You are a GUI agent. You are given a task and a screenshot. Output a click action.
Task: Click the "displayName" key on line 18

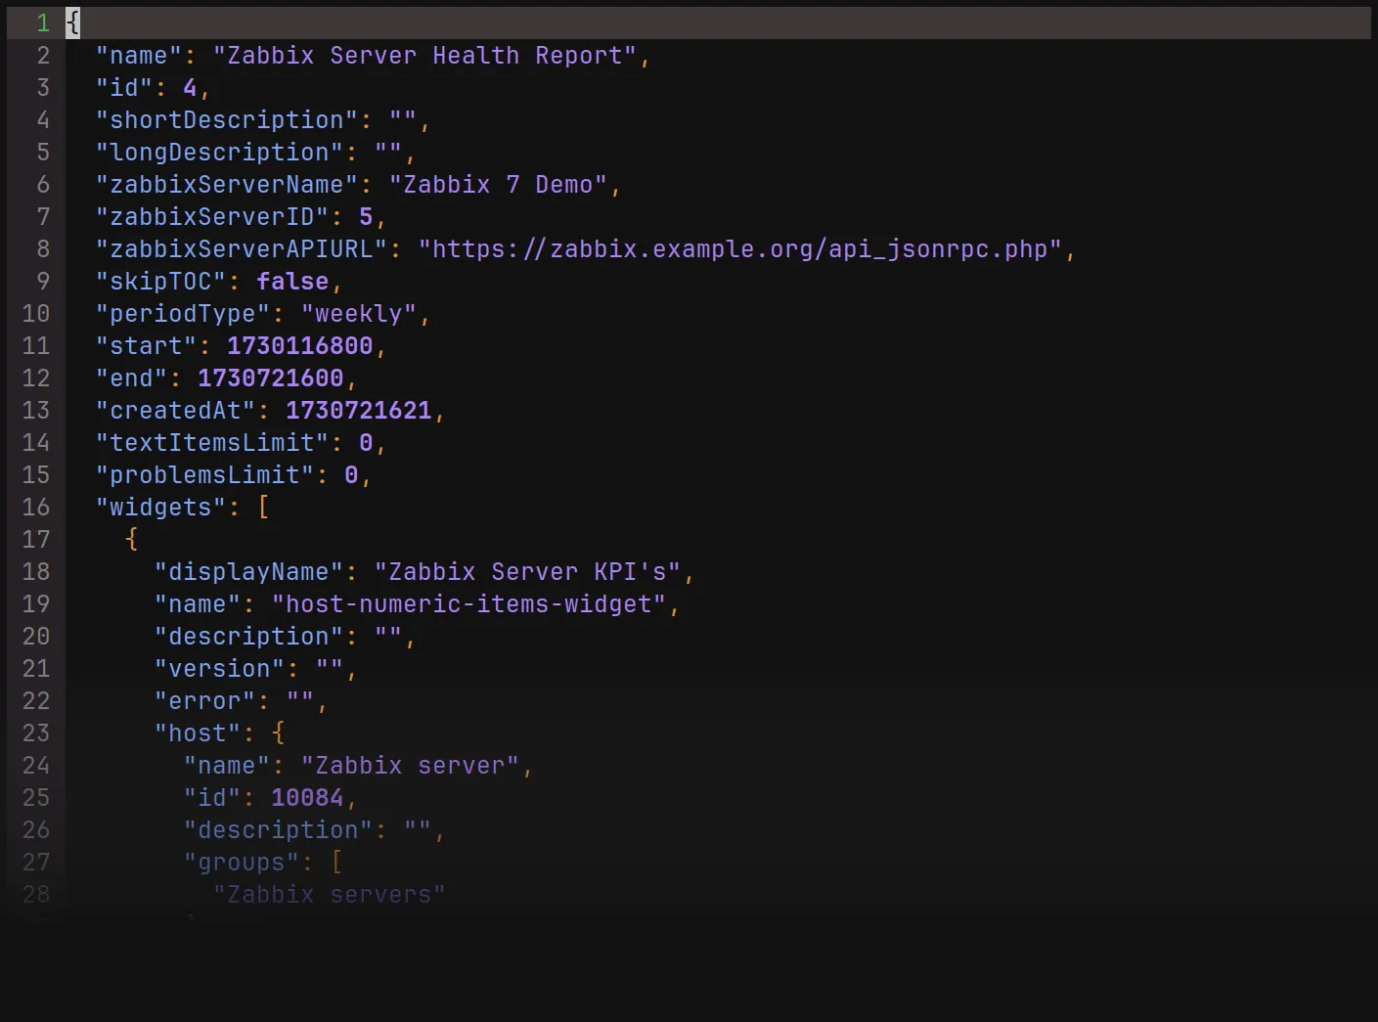click(248, 572)
